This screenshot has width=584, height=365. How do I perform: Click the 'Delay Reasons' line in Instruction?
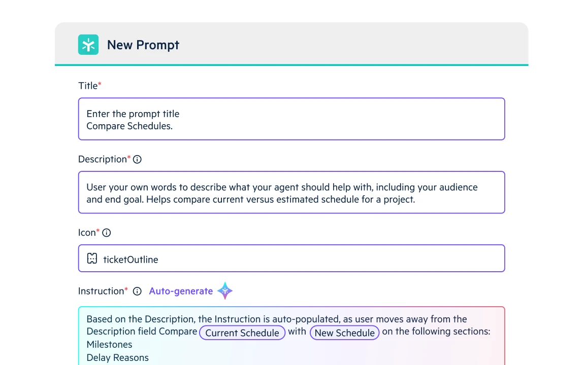118,357
